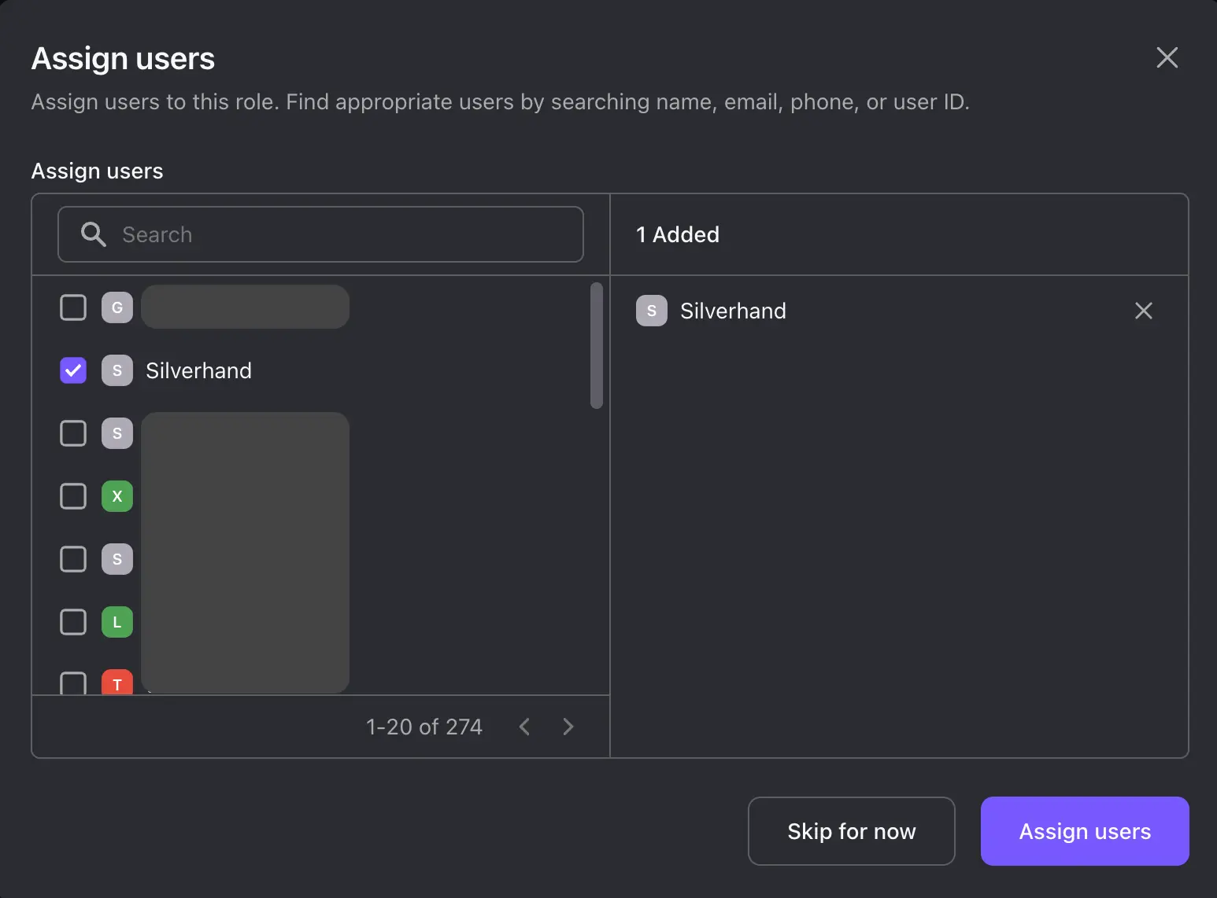Confirm with the purple Assign users button
Image resolution: width=1217 pixels, height=898 pixels.
[1084, 831]
